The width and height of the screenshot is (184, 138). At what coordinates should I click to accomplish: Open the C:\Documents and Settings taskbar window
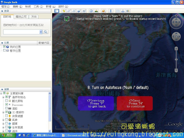[x=75, y=135]
